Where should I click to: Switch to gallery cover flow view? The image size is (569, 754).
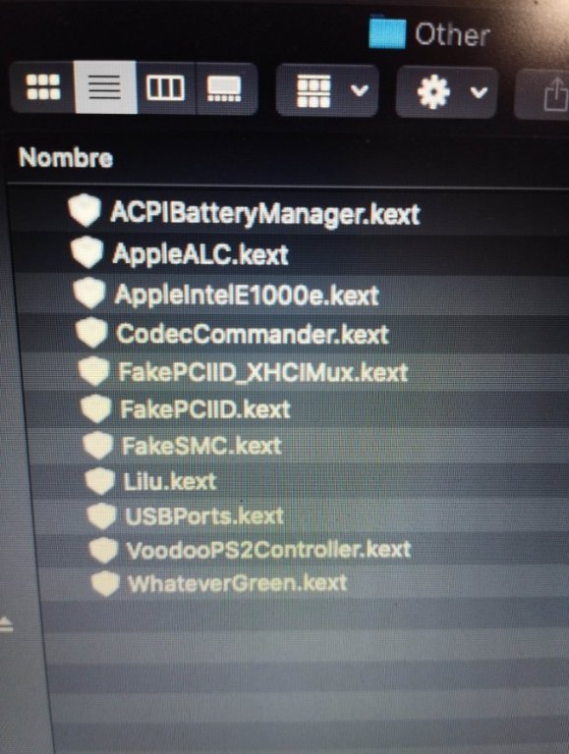coord(225,89)
